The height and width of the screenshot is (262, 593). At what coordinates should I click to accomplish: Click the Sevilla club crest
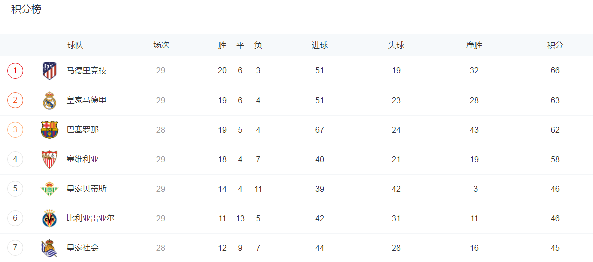click(49, 159)
